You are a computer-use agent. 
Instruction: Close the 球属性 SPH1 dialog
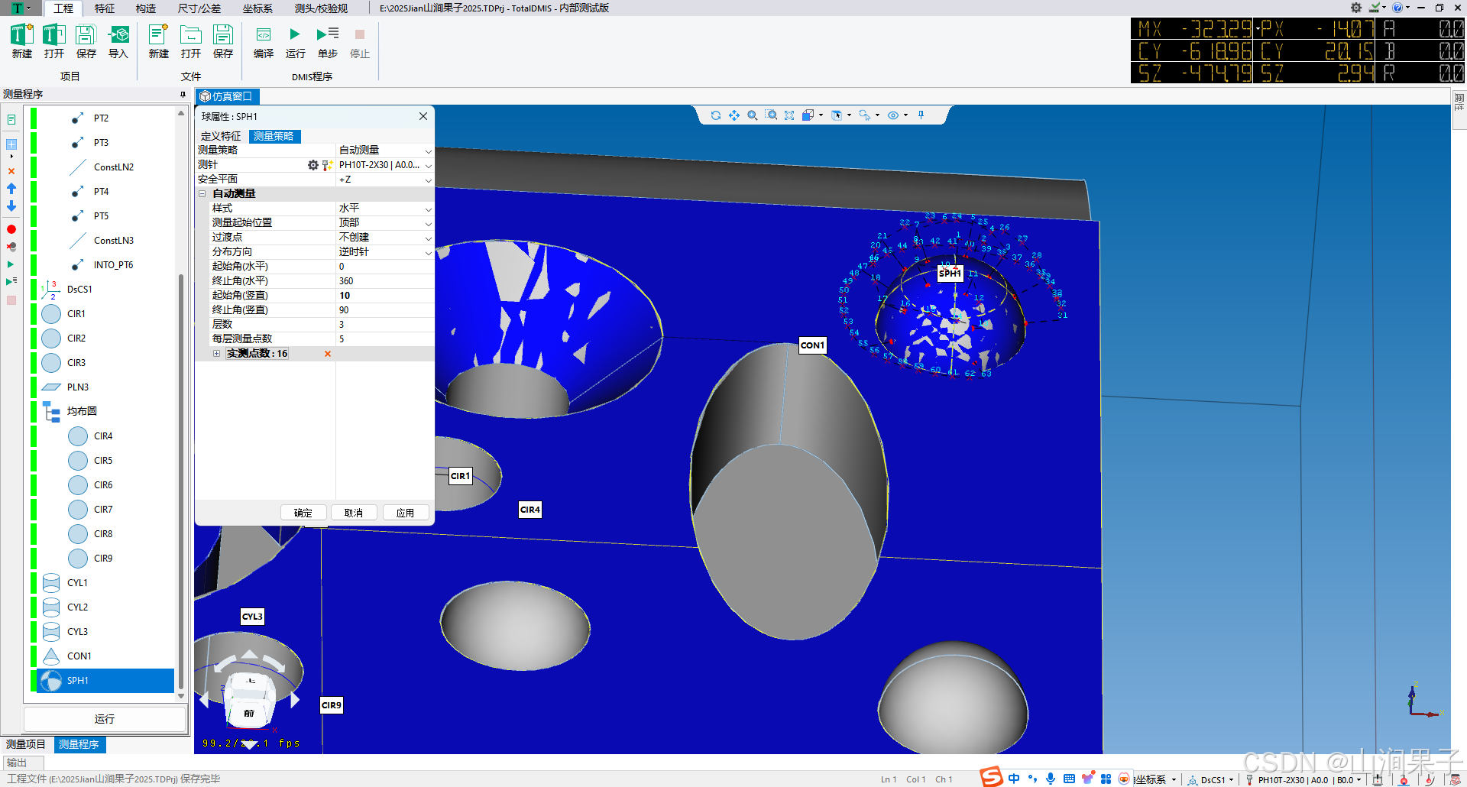click(x=423, y=116)
